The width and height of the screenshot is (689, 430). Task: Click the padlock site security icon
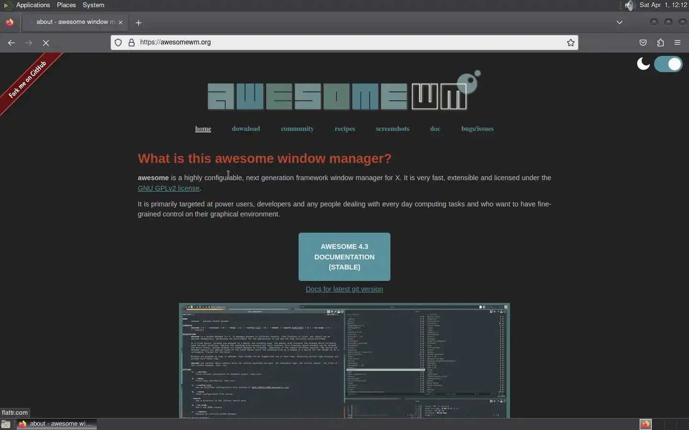click(132, 43)
